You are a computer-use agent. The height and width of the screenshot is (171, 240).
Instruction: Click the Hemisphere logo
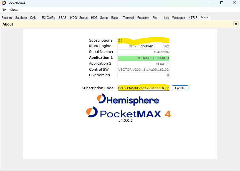(128, 99)
